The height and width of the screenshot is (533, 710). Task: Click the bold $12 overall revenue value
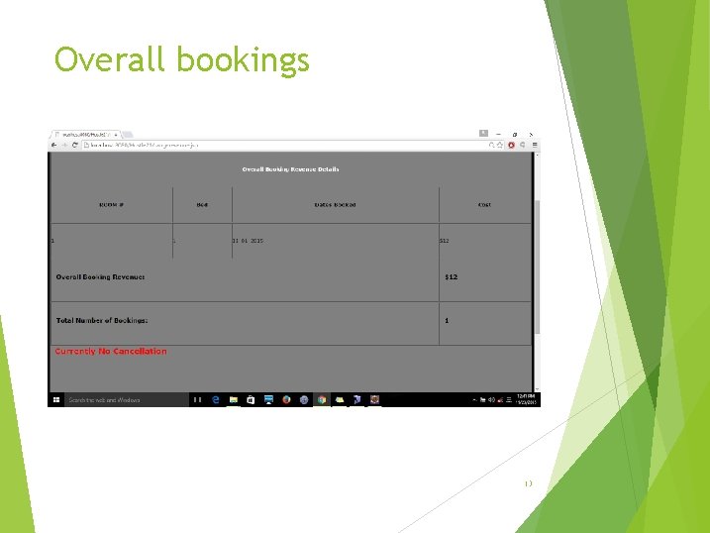click(451, 276)
